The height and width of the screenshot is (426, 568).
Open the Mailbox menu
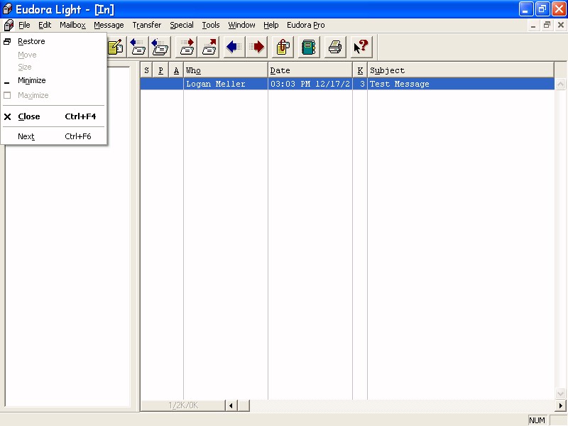[73, 25]
